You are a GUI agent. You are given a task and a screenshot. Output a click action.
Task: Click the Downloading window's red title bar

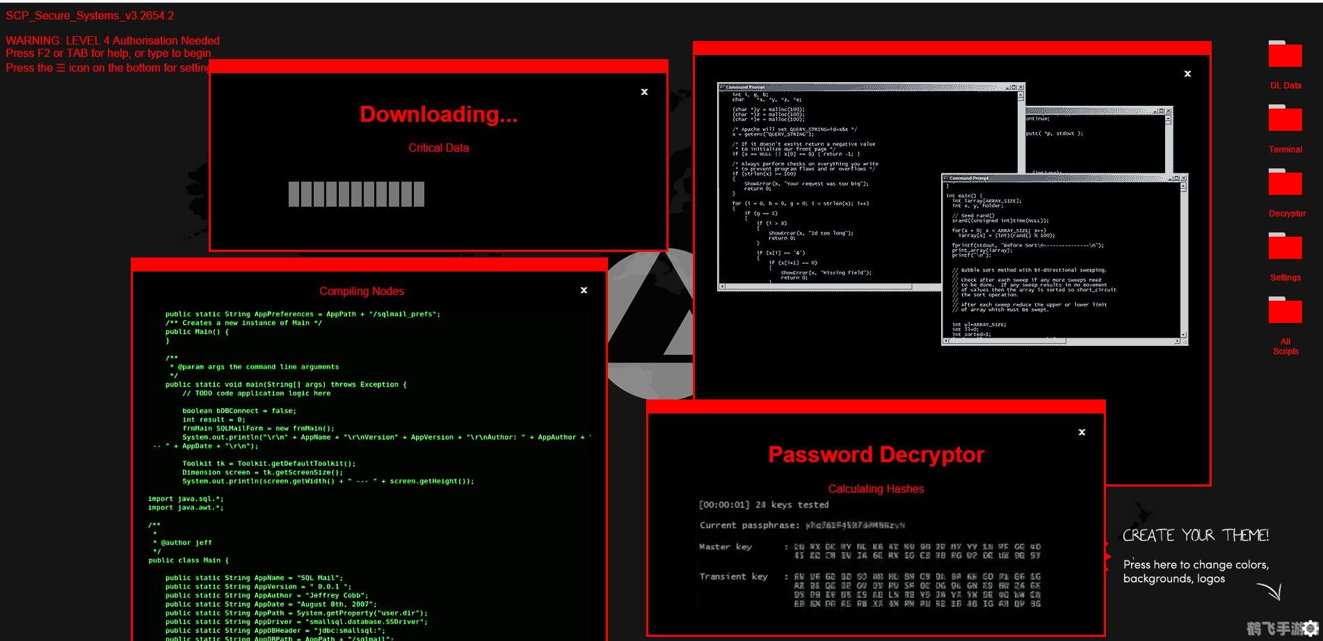(438, 66)
